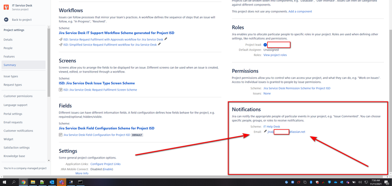Click Add a component link
392x186 pixels.
tap(300, 11)
